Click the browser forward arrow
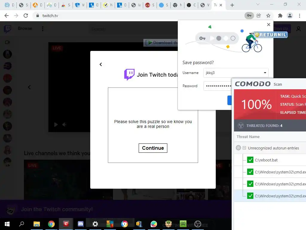The height and width of the screenshot is (230, 306). [x=16, y=16]
